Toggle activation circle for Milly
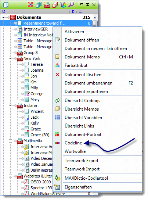 tap(22, 88)
